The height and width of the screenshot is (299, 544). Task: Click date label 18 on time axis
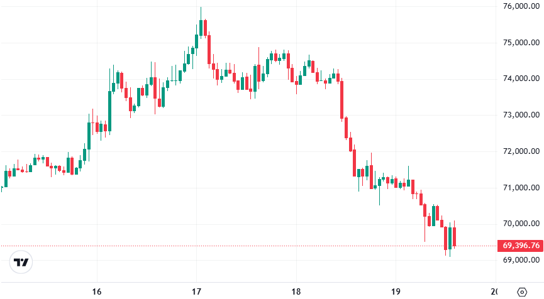tap(296, 291)
